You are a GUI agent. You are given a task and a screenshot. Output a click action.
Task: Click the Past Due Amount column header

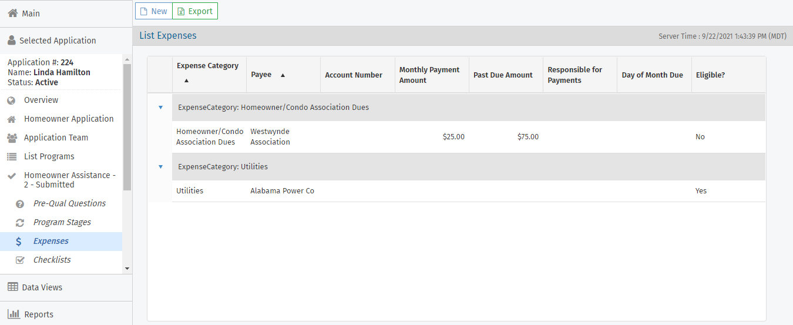506,75
